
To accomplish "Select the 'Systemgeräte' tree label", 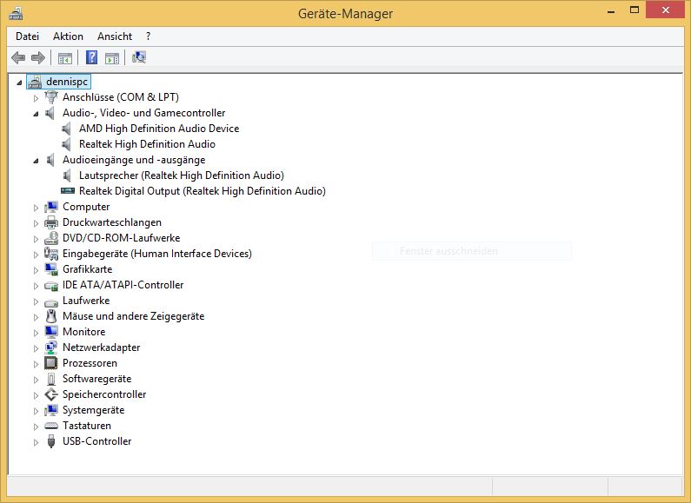I will (93, 410).
